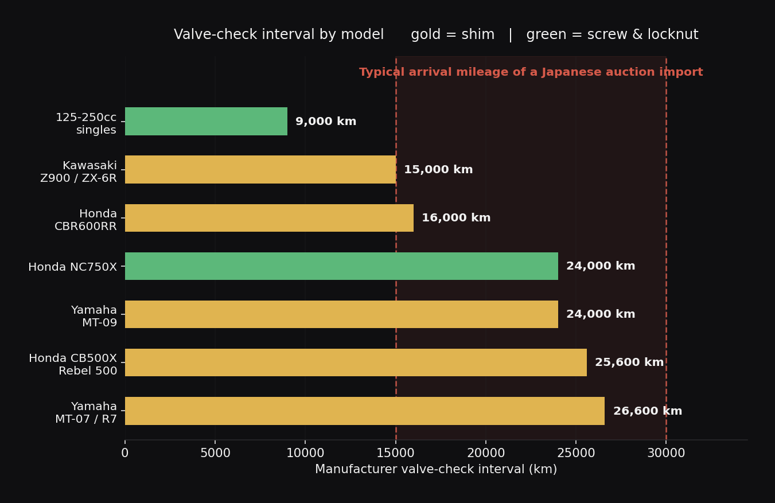Click the '16,000 km' value label
Viewport: 775px width, 503px height.
(456, 218)
